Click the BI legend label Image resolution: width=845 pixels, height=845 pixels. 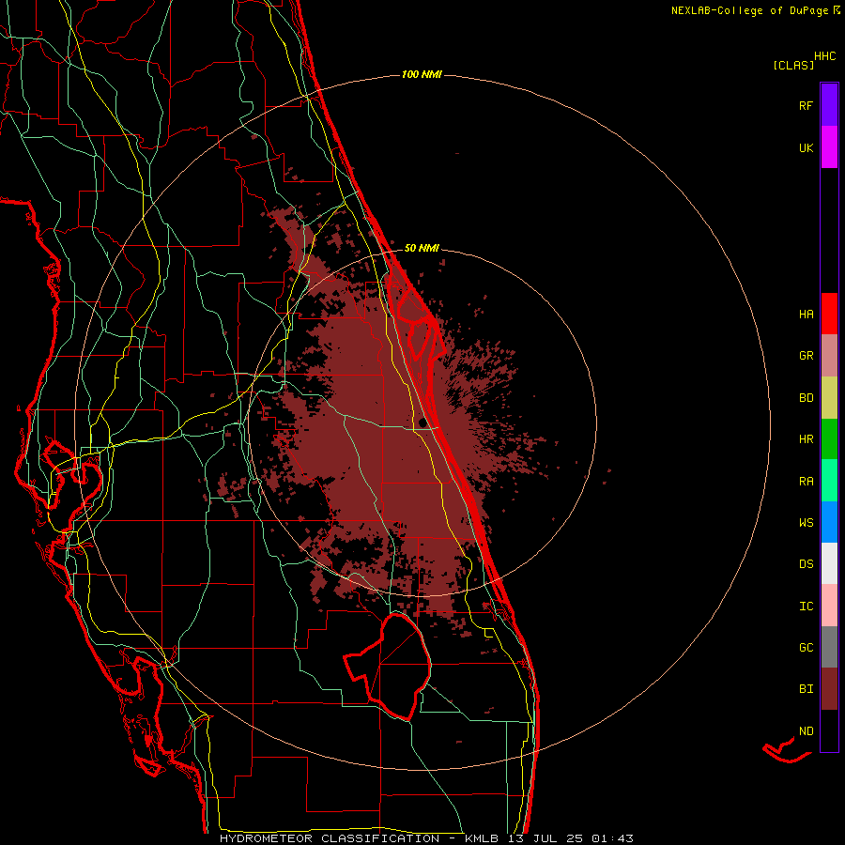[x=806, y=689]
